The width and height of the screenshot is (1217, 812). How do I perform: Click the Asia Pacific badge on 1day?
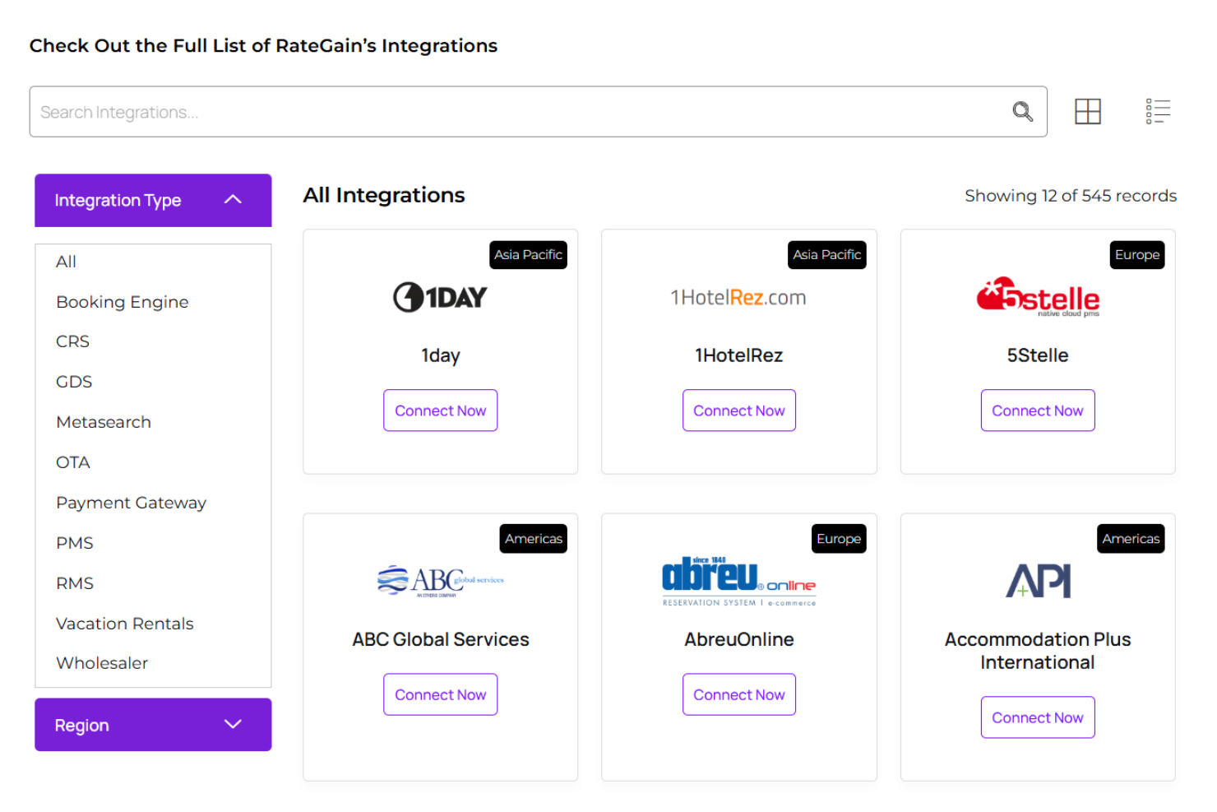[528, 254]
